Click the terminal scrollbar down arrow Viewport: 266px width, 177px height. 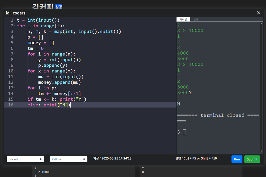coord(261,151)
